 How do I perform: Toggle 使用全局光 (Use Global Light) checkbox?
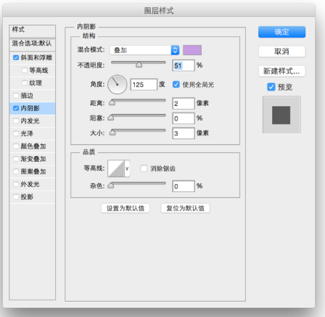(x=176, y=84)
